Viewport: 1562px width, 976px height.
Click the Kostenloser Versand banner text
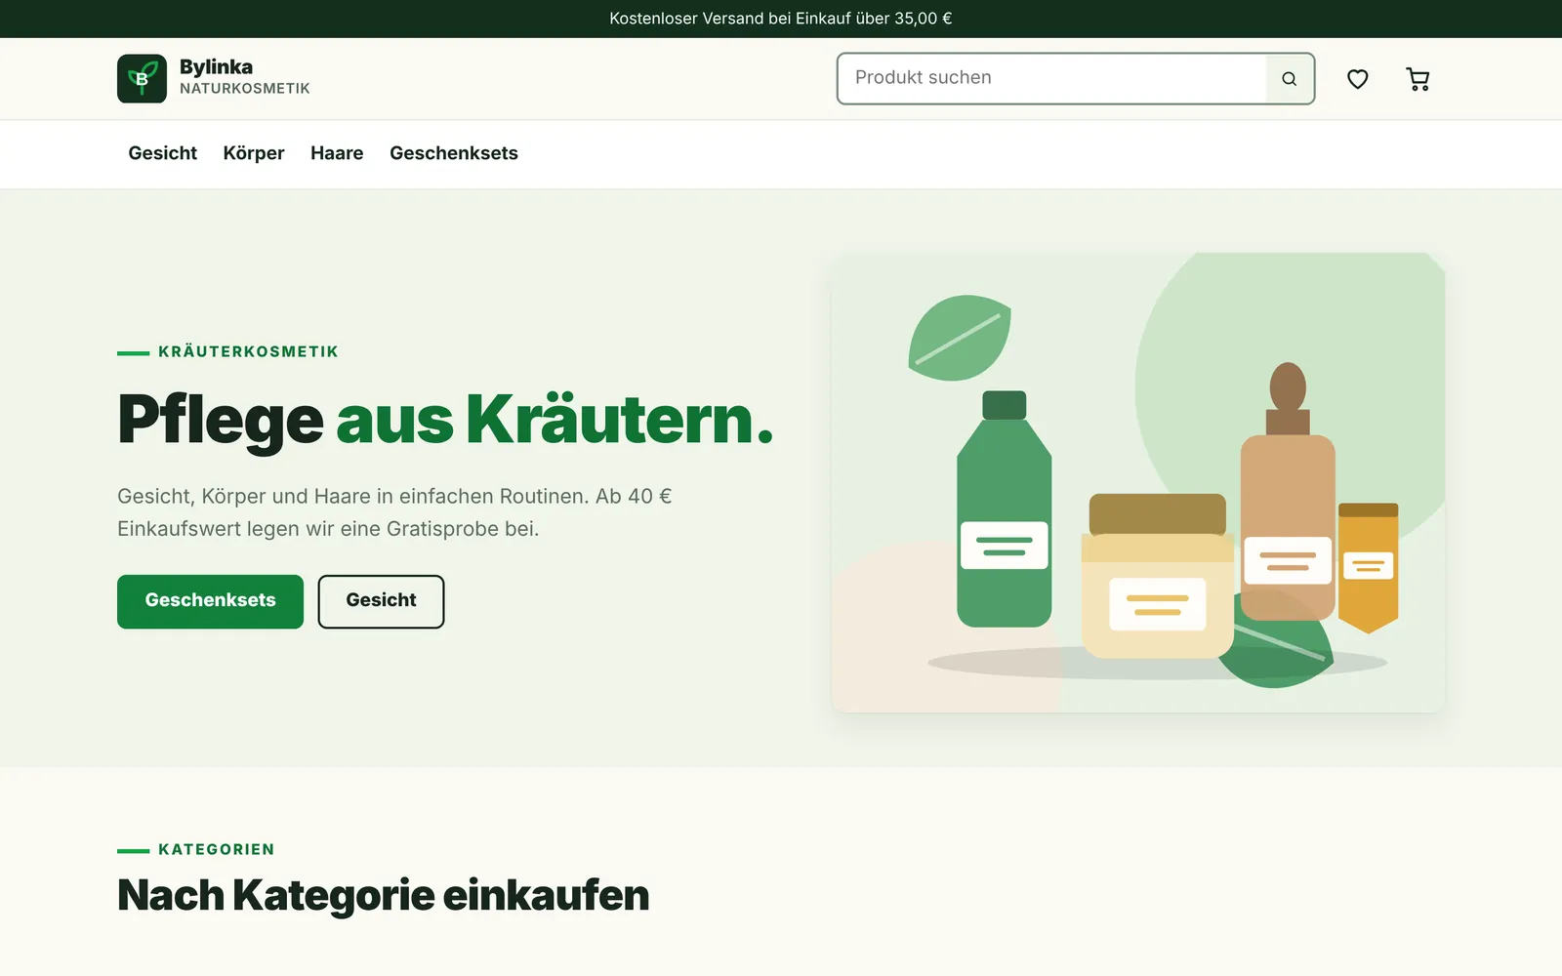point(781,19)
